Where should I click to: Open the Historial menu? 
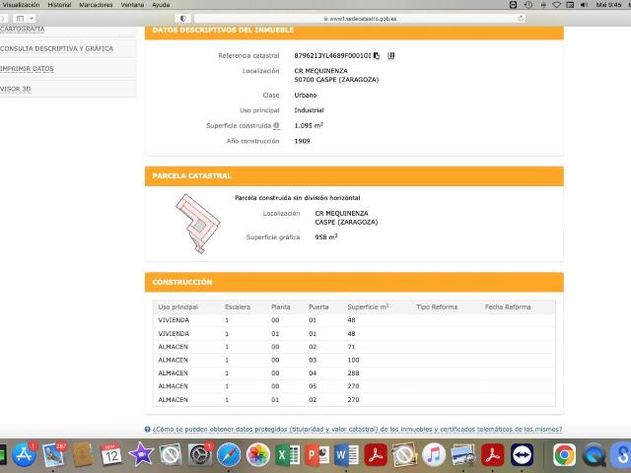point(59,5)
